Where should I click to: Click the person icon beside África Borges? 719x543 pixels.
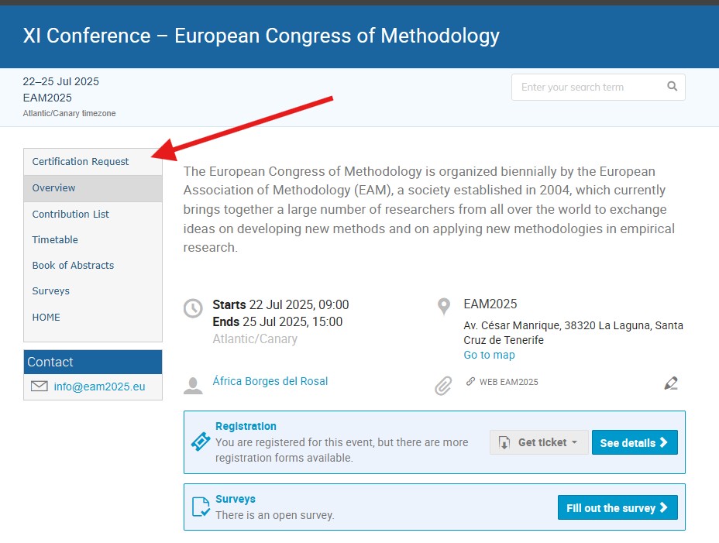193,385
